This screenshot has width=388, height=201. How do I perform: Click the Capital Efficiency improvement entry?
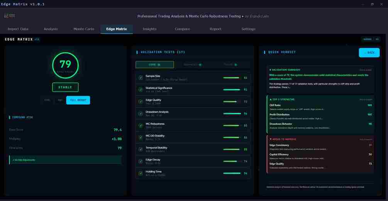321,156
